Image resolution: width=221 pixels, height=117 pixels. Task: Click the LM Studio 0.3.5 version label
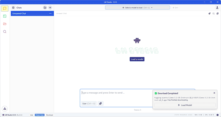pyautogui.click(x=12, y=115)
